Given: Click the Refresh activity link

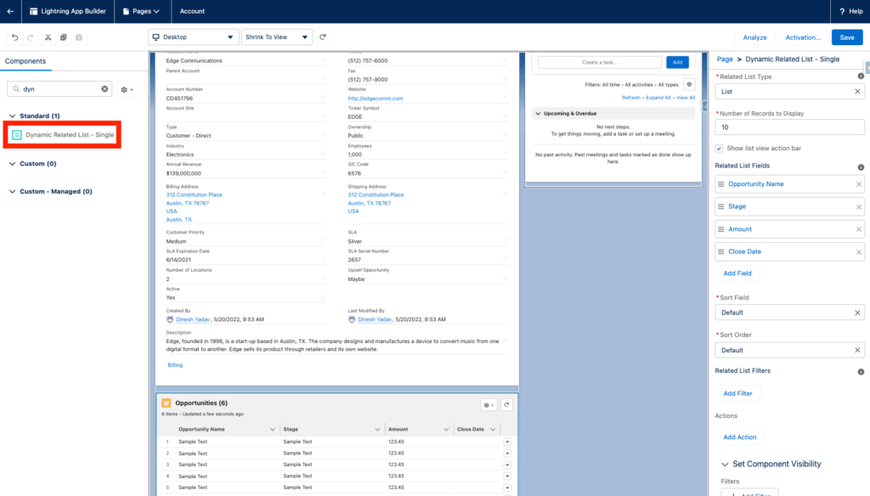Looking at the screenshot, I should coord(631,98).
